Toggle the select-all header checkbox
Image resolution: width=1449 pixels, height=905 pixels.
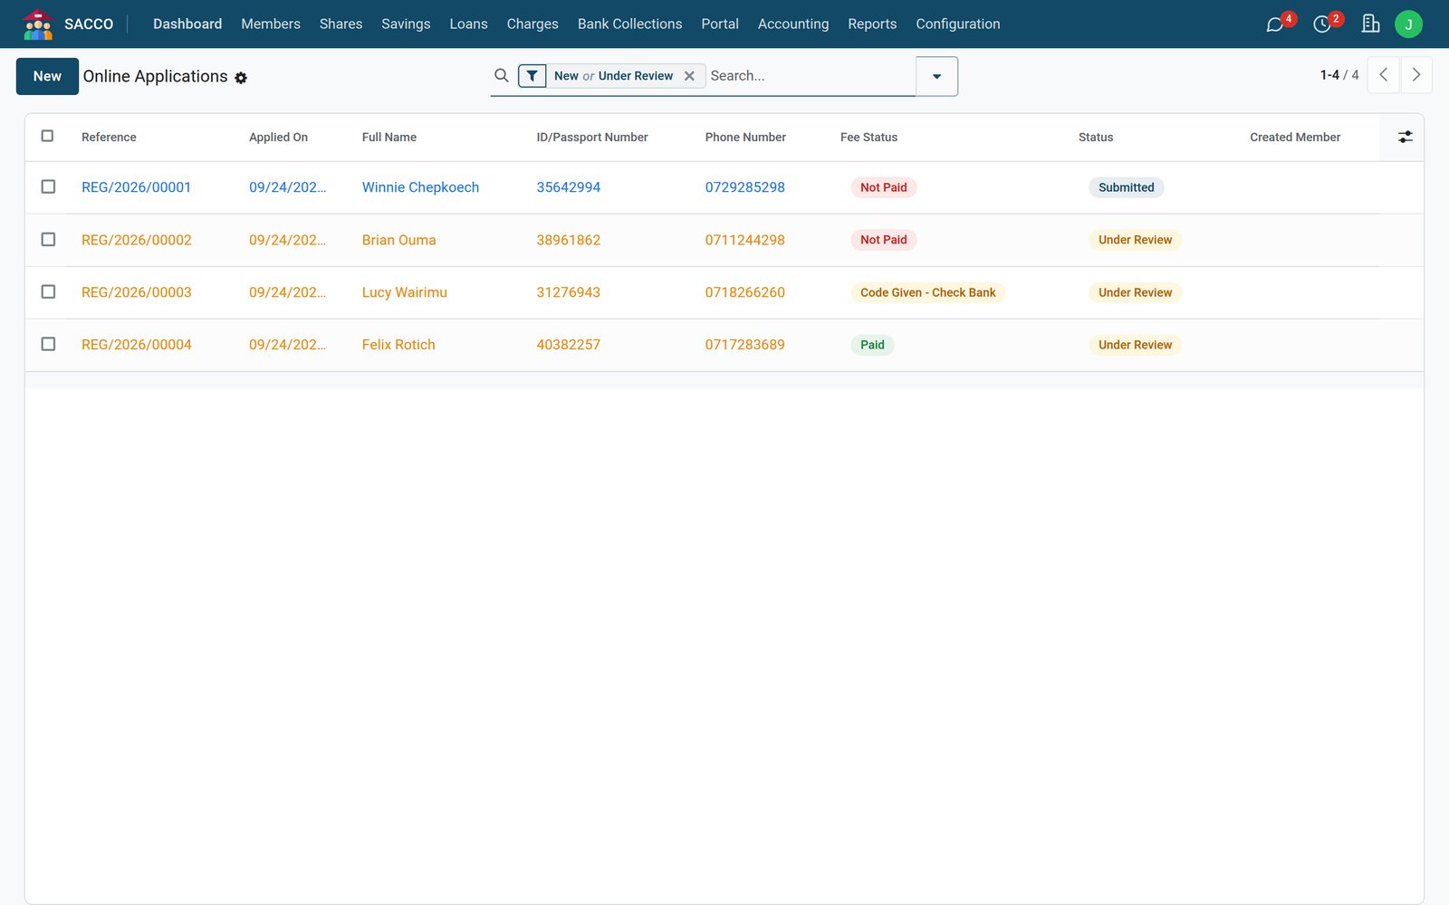[47, 136]
